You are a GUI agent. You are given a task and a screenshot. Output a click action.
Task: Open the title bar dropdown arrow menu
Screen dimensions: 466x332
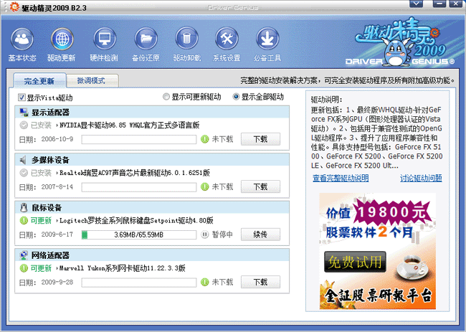click(x=416, y=4)
